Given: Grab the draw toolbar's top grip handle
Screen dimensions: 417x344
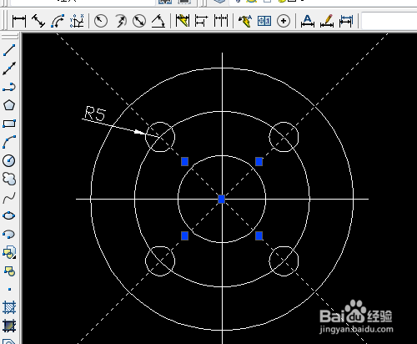Looking at the screenshot, I should point(10,37).
